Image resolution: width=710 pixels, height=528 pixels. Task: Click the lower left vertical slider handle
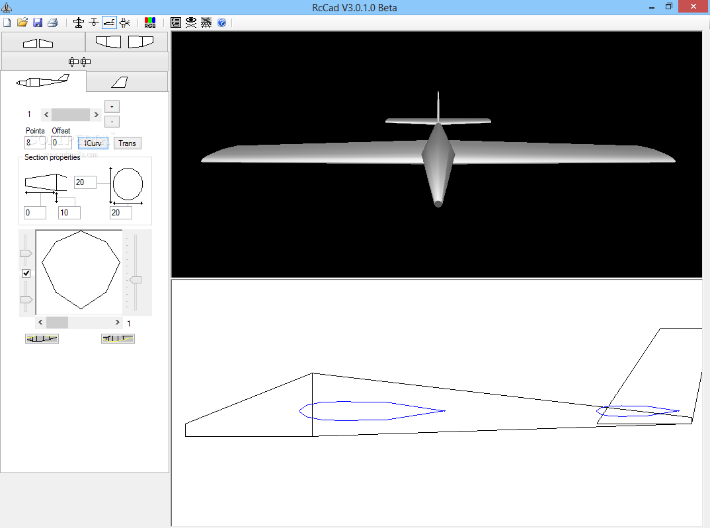(26, 299)
